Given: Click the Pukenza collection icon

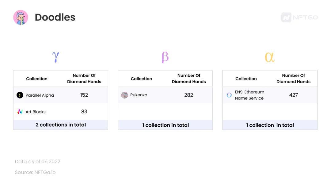Looking at the screenshot, I should 124,95.
